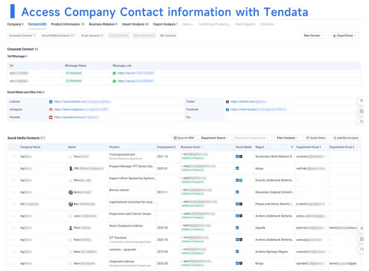Tick the checkbox for the Bisnuss advisor row
369x271 pixels.
click(x=13, y=192)
